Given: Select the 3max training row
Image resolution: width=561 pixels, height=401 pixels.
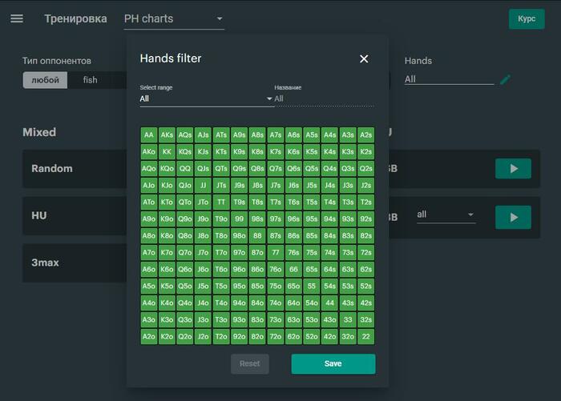Looking at the screenshot, I should (x=75, y=263).
